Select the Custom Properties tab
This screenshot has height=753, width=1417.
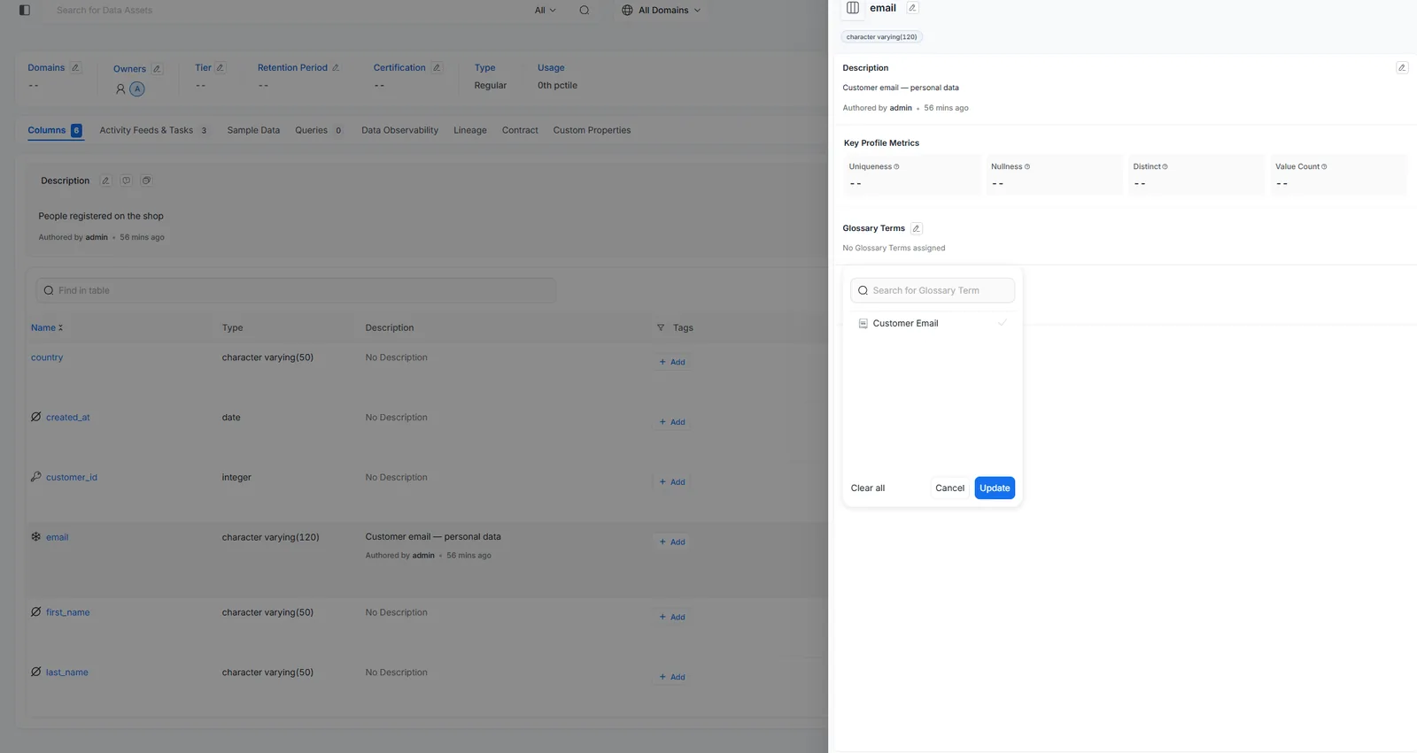[x=592, y=130]
